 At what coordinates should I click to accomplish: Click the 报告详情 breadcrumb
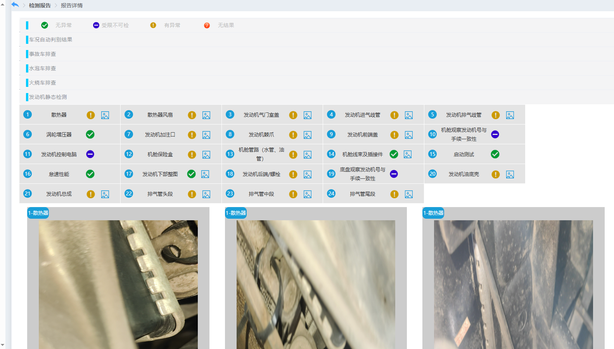tap(72, 5)
